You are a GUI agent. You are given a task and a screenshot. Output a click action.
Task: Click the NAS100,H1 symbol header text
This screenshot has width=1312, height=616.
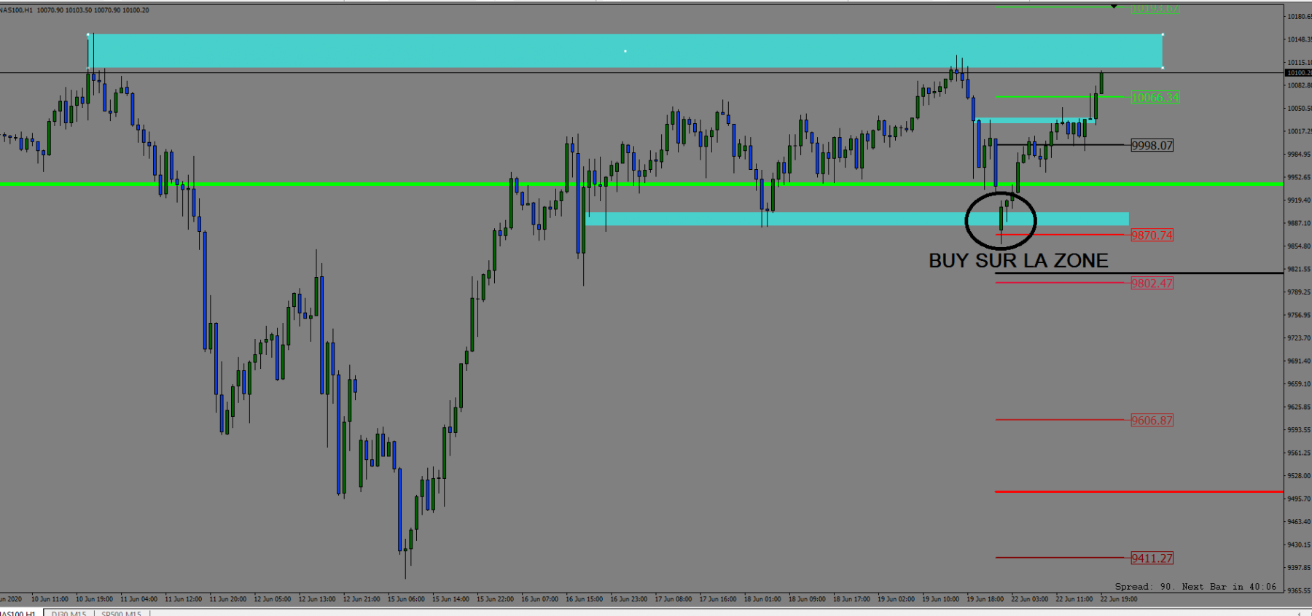(16, 10)
